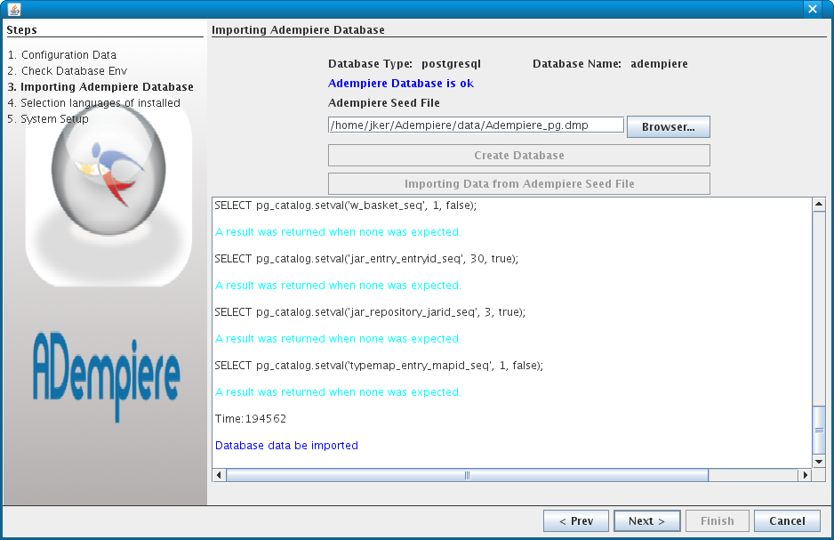Click the Browser... button for the seed file
This screenshot has width=834, height=540.
click(x=668, y=126)
